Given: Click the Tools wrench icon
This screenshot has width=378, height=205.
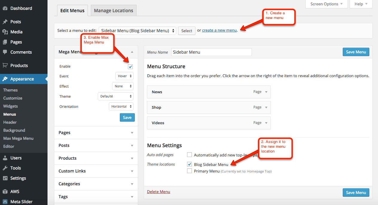Looking at the screenshot, I should click(x=5, y=168).
